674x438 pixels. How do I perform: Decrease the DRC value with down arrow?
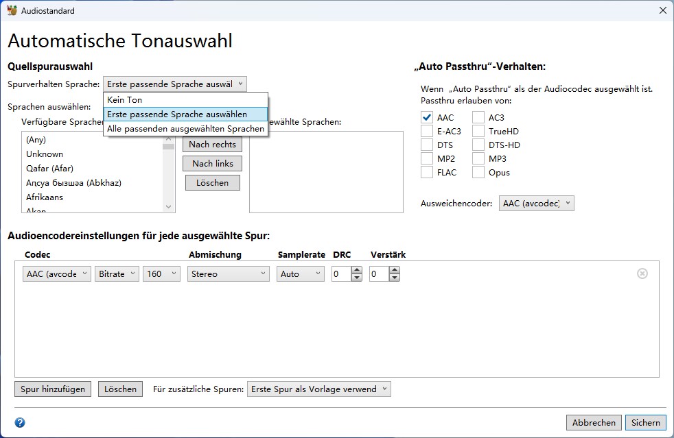tap(357, 278)
